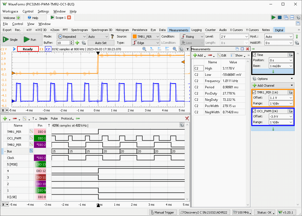Click the hammer force trigger icon
The image size is (302, 216).
click(112, 36)
